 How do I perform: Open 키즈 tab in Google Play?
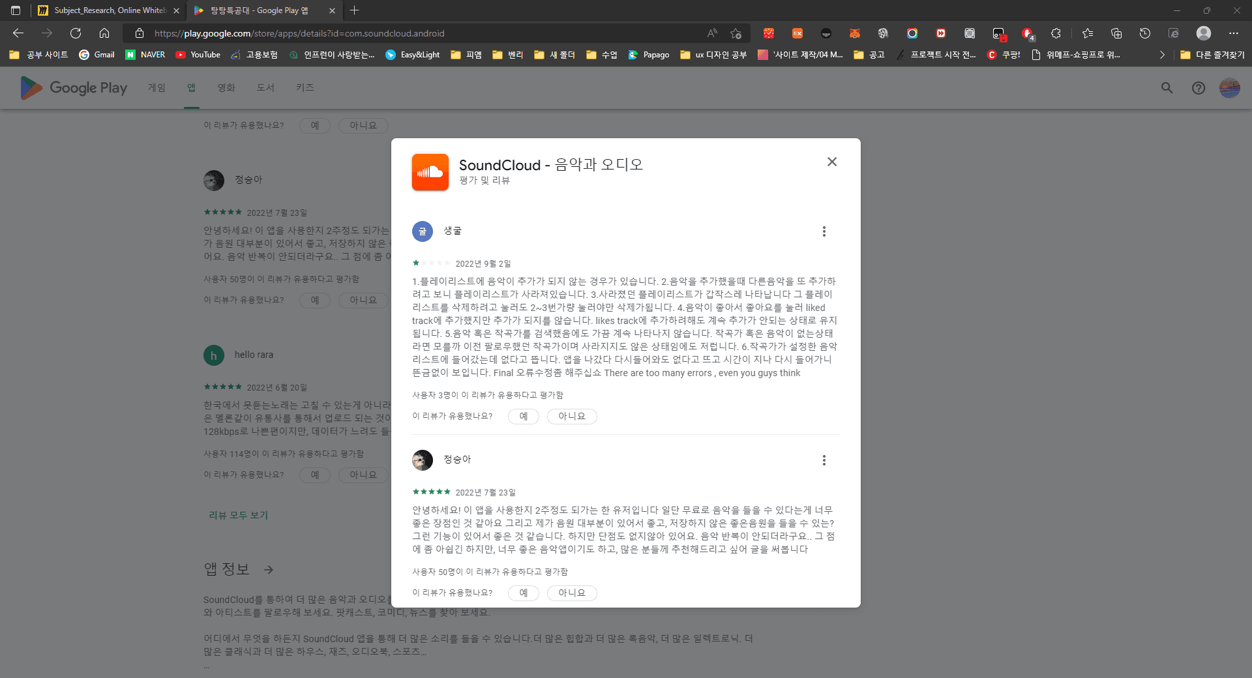pyautogui.click(x=305, y=87)
